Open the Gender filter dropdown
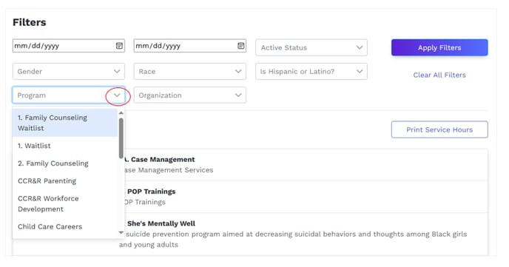 click(x=69, y=72)
